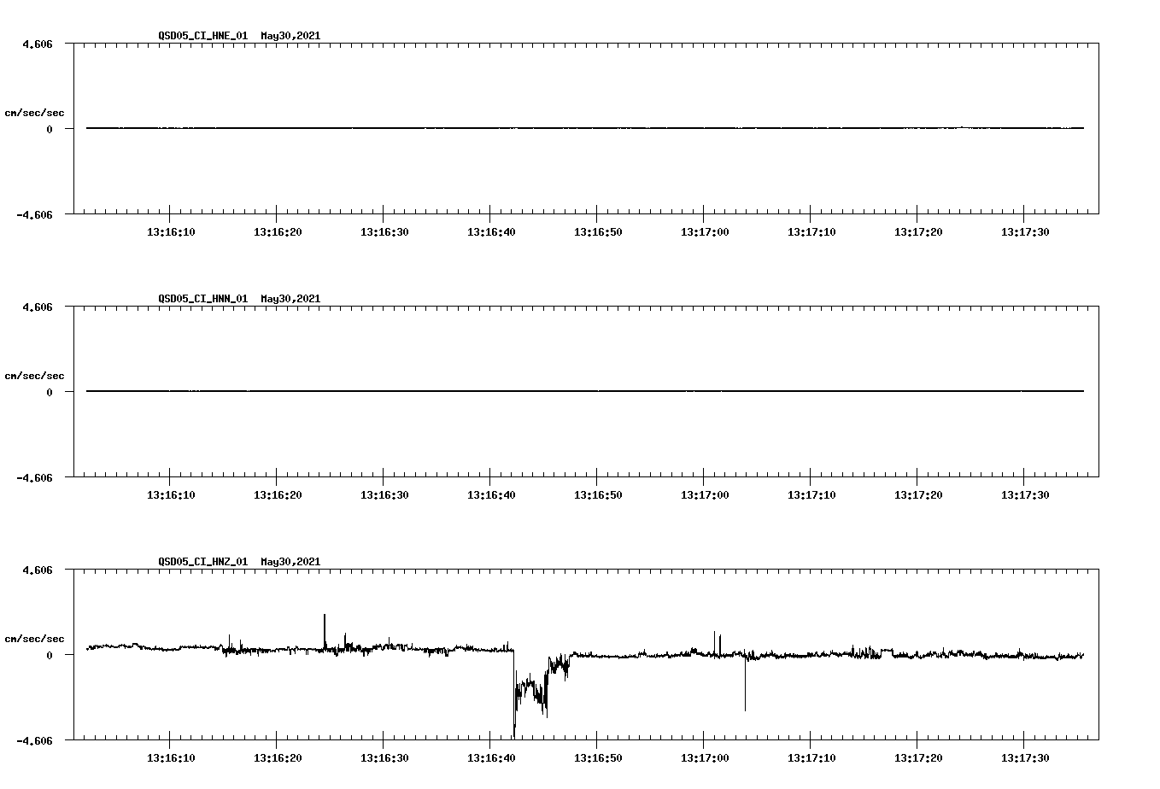Click the QSD05_CI_HNE_01 plot title

tap(239, 36)
